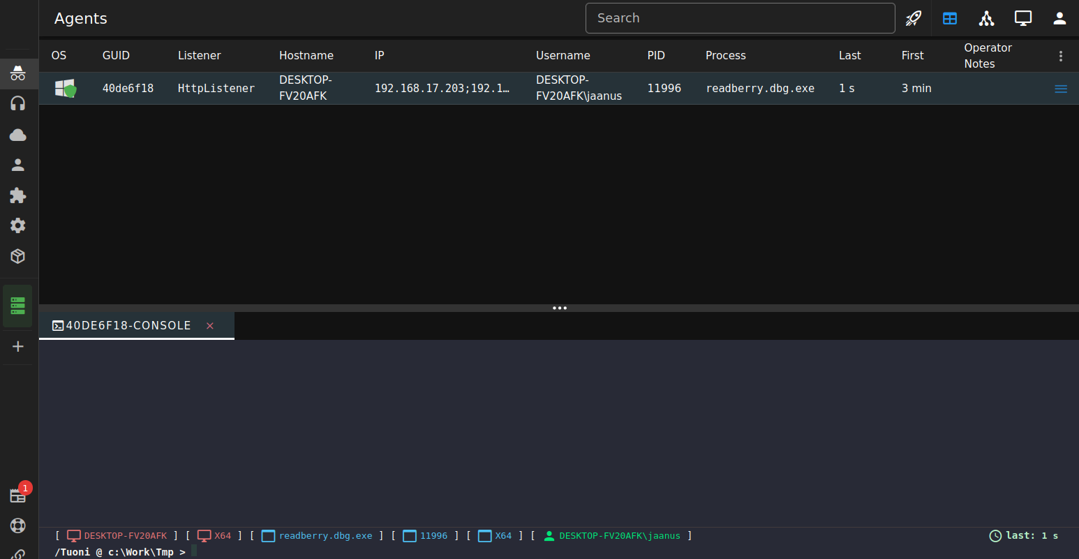Click the First cell showing 3 min

pyautogui.click(x=916, y=89)
